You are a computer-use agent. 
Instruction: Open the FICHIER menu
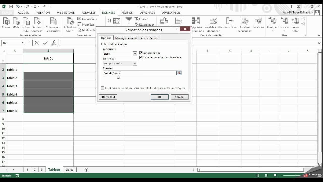pos(7,13)
